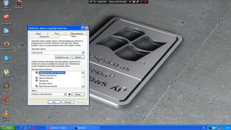Click the events list scroll down arrow
Screen dimensions: 231x130
pos(83,86)
